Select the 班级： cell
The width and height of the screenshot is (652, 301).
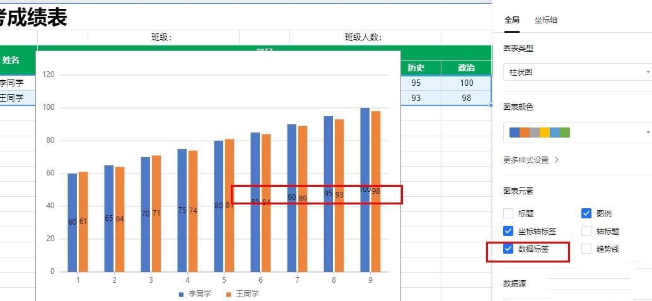click(x=163, y=37)
